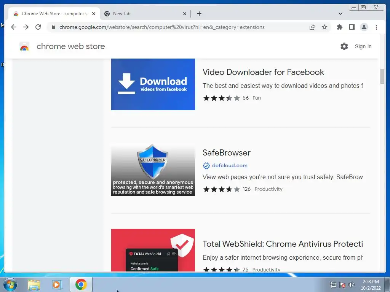The height and width of the screenshot is (292, 390).
Task: Click the Total WebShield red thumbnail
Action: point(153,250)
